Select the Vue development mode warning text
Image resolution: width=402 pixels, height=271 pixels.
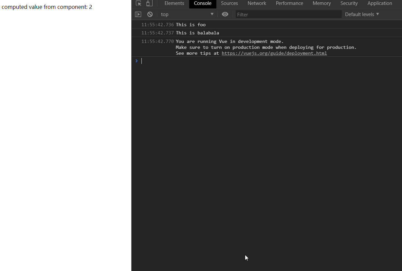[x=266, y=48]
